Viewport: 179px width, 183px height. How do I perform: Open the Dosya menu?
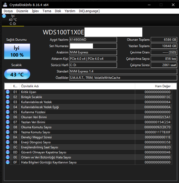click(8, 11)
